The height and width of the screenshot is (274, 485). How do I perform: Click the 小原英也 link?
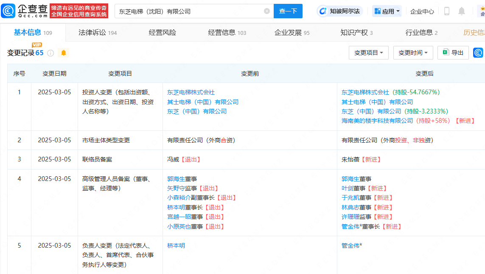click(x=179, y=226)
